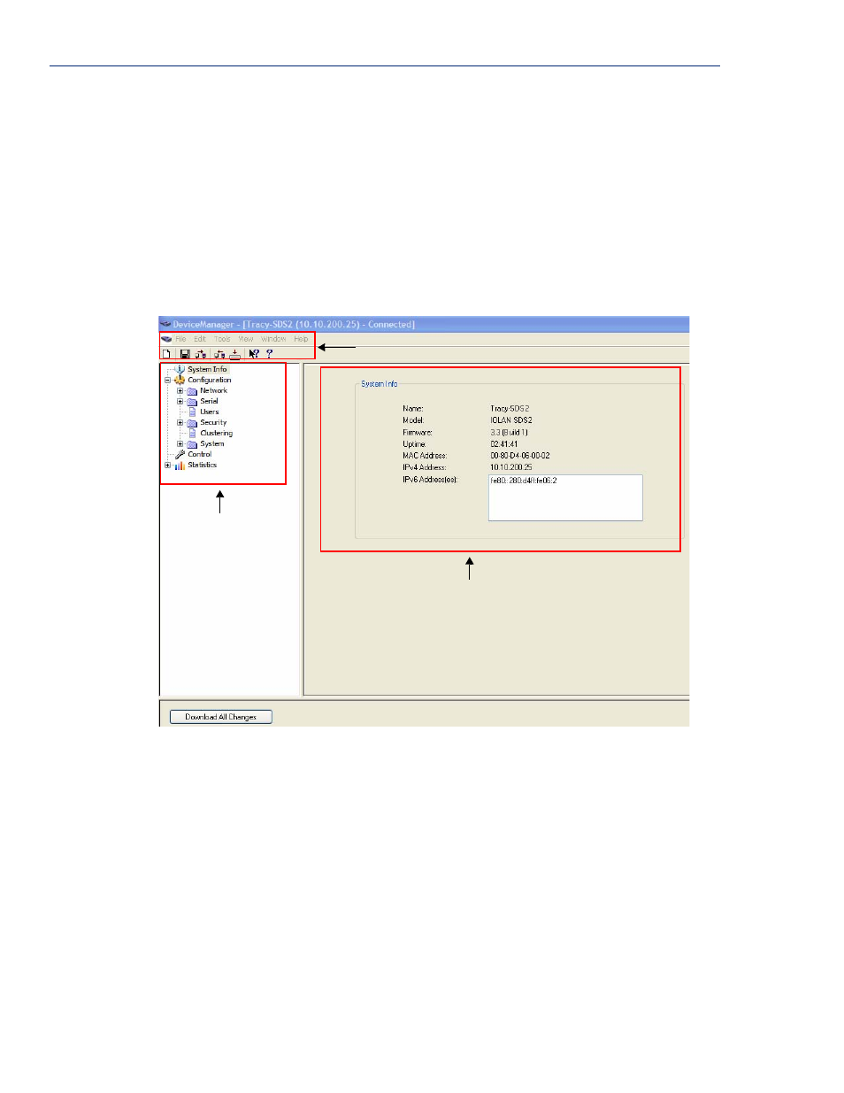Click the blue question mark Help icon
The height and width of the screenshot is (1093, 844).
pyautogui.click(x=270, y=354)
